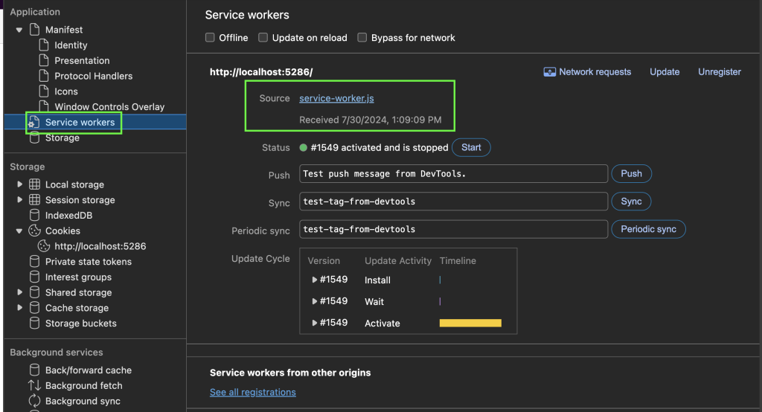762x412 pixels.
Task: Click the Service workers gear-file icon
Action: click(34, 123)
